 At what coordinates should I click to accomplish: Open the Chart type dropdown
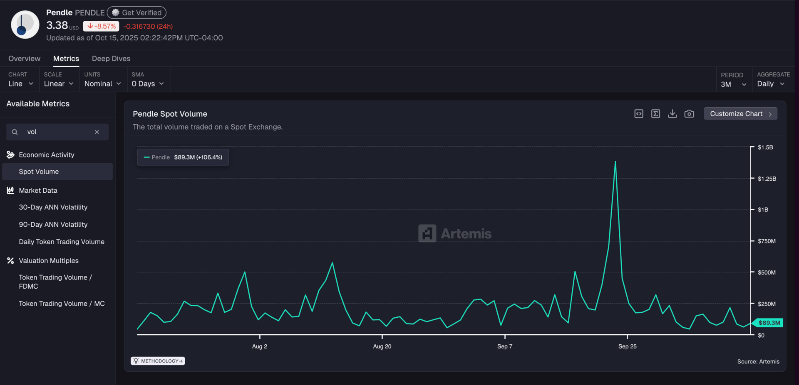[x=20, y=83]
